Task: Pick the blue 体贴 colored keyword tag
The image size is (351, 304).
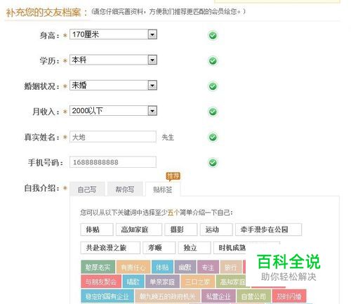Action: tap(162, 267)
